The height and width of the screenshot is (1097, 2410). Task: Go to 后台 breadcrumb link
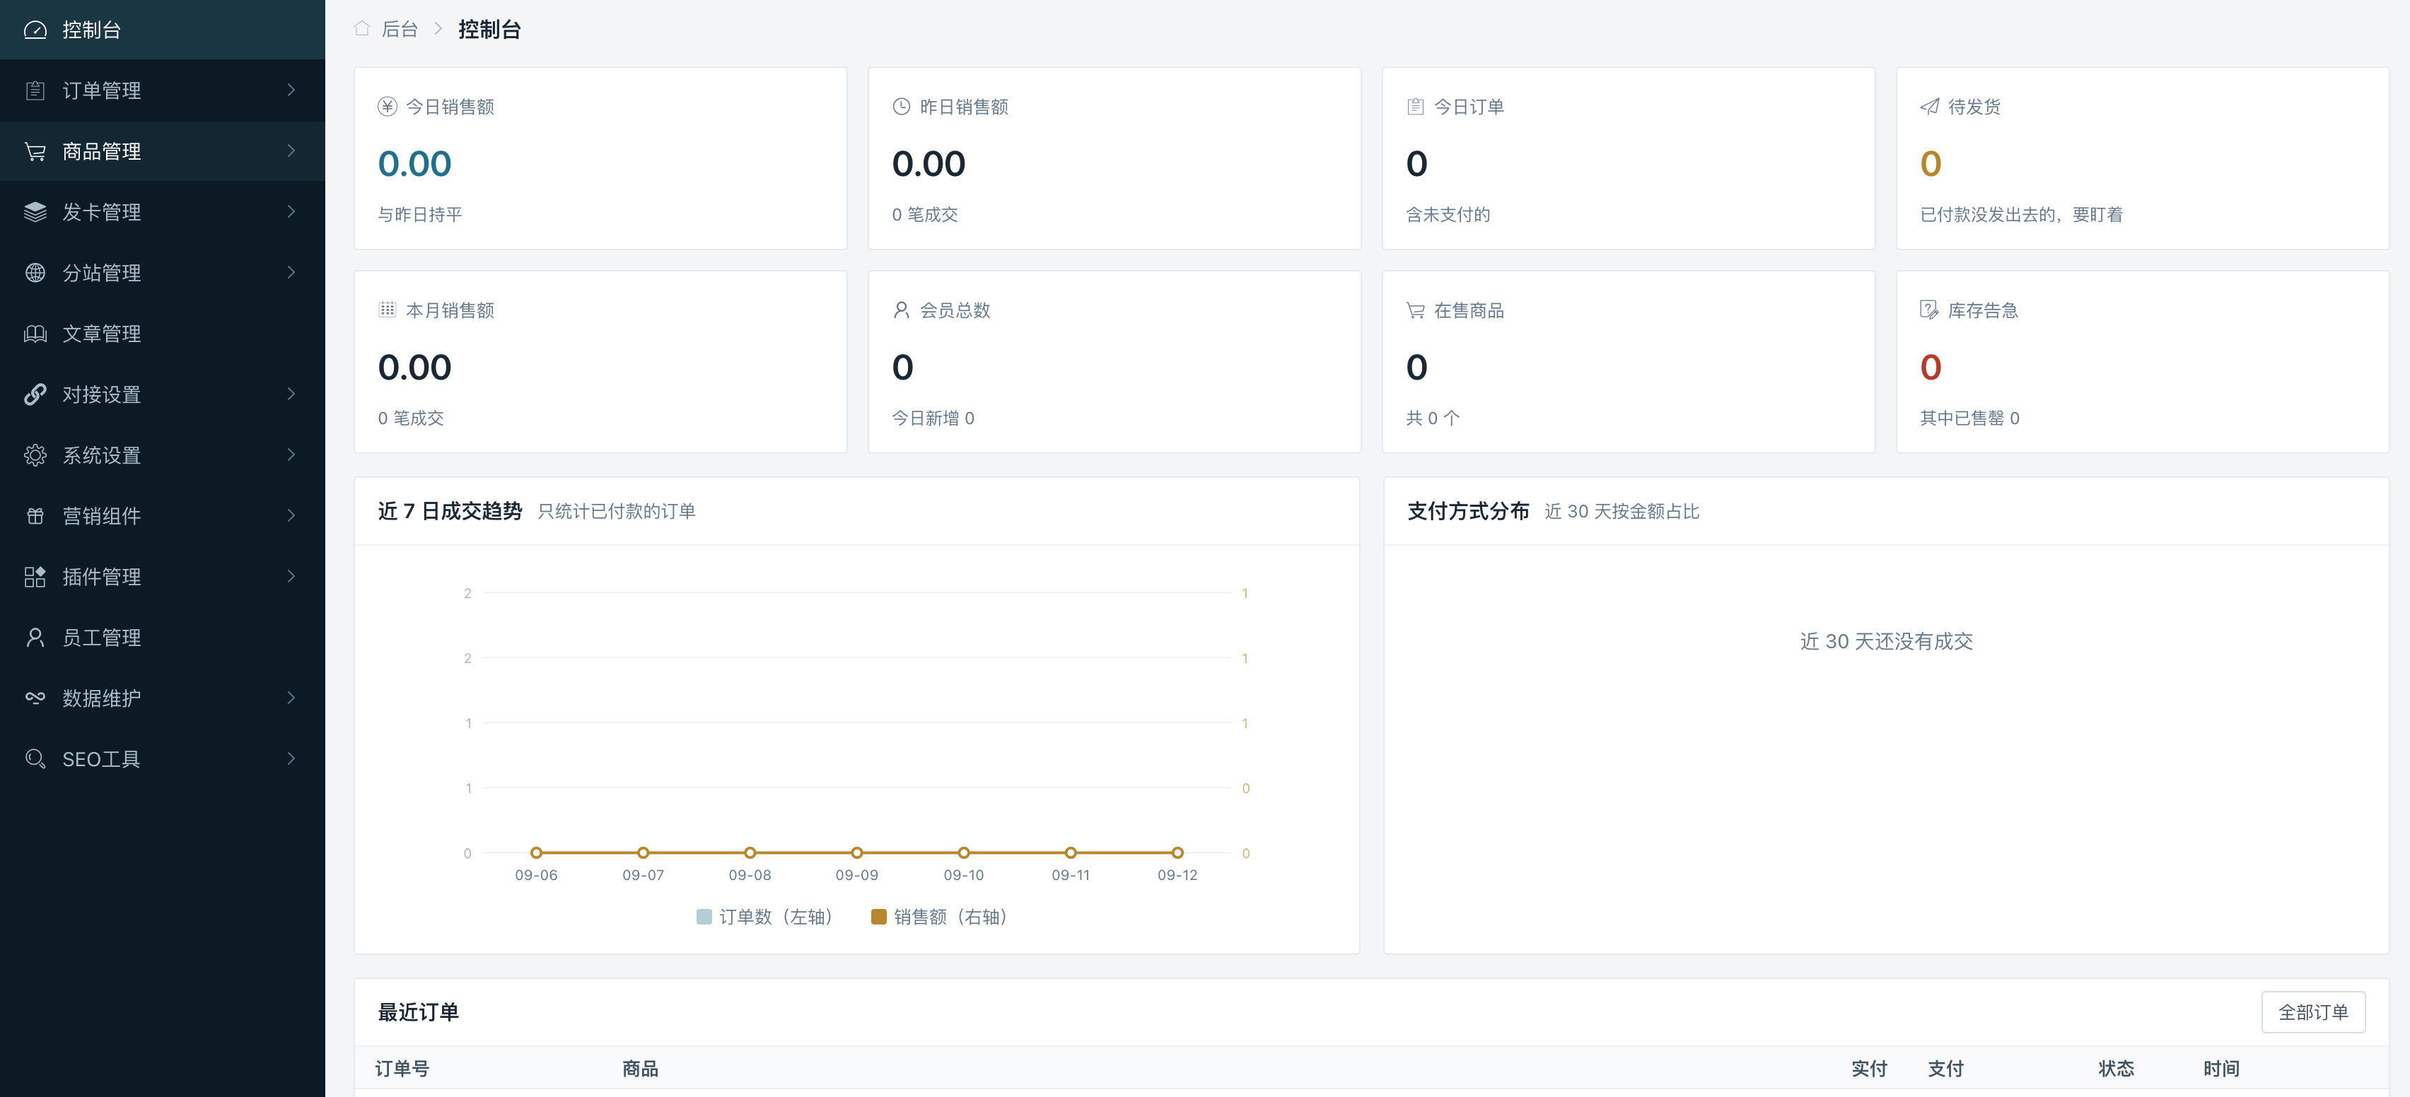pos(400,29)
